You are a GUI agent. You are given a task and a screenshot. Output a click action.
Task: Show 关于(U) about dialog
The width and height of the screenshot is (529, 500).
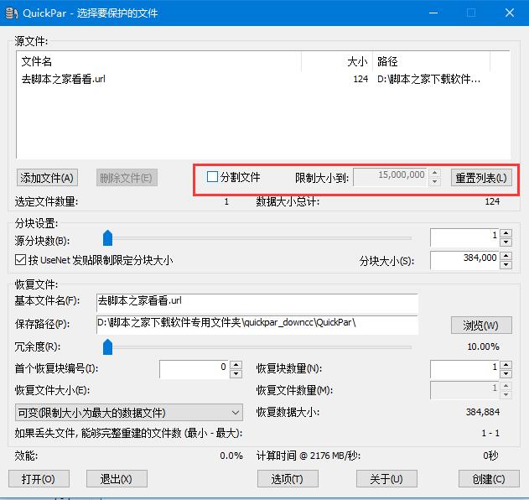click(x=386, y=479)
